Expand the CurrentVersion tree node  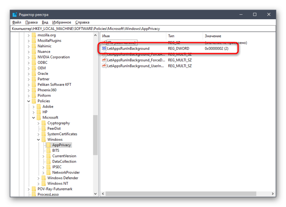click(43, 156)
